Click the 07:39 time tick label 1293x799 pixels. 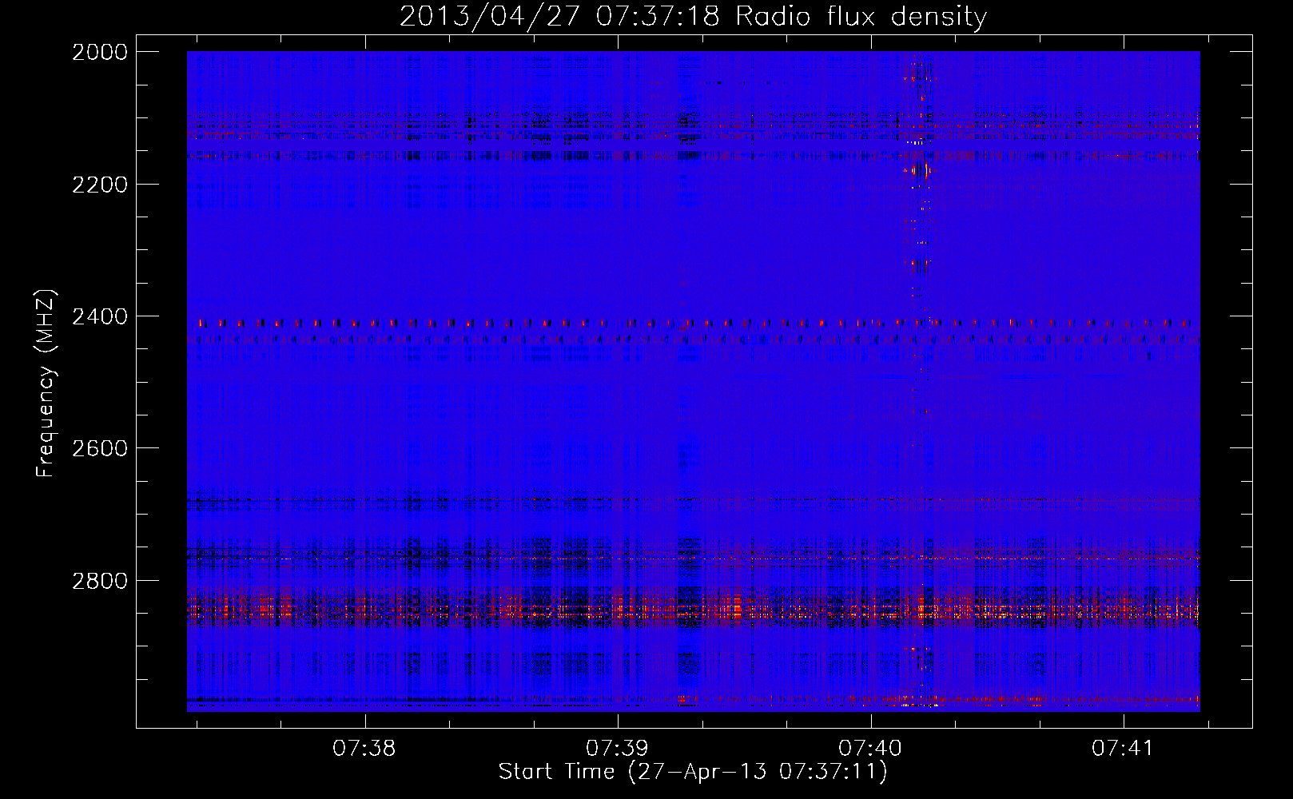point(617,749)
